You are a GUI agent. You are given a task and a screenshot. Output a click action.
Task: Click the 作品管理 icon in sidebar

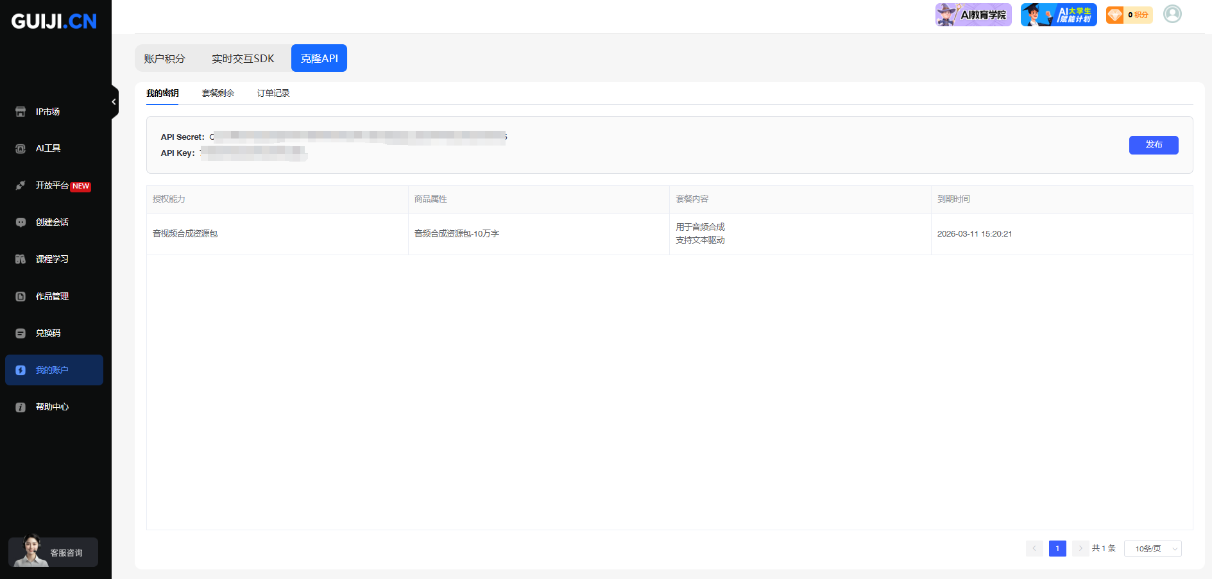click(21, 296)
